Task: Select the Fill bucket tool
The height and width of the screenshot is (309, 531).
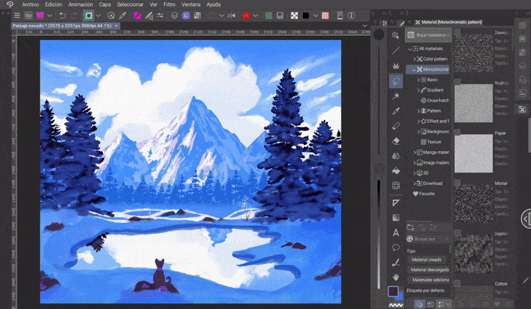Action: (396, 171)
